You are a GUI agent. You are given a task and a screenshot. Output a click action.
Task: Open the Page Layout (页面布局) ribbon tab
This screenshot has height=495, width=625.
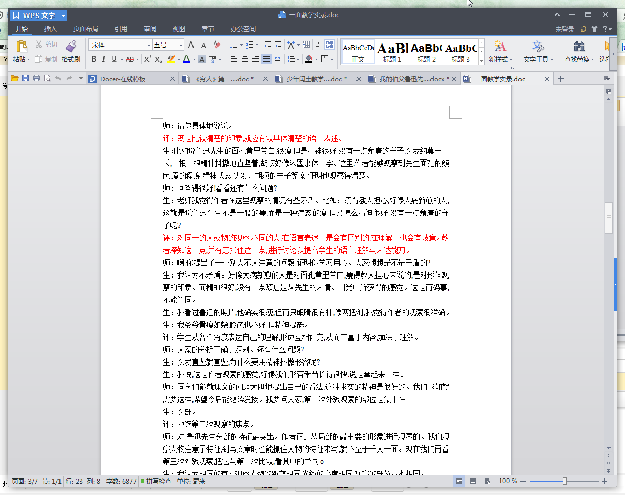85,29
